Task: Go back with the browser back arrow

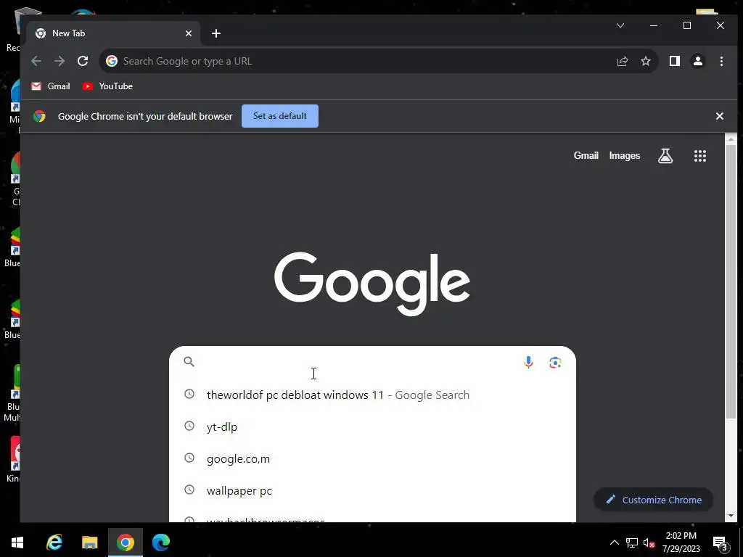Action: click(36, 61)
